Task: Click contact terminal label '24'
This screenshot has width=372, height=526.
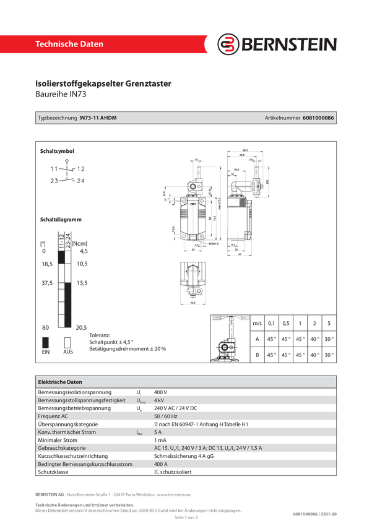Action: pyautogui.click(x=81, y=181)
